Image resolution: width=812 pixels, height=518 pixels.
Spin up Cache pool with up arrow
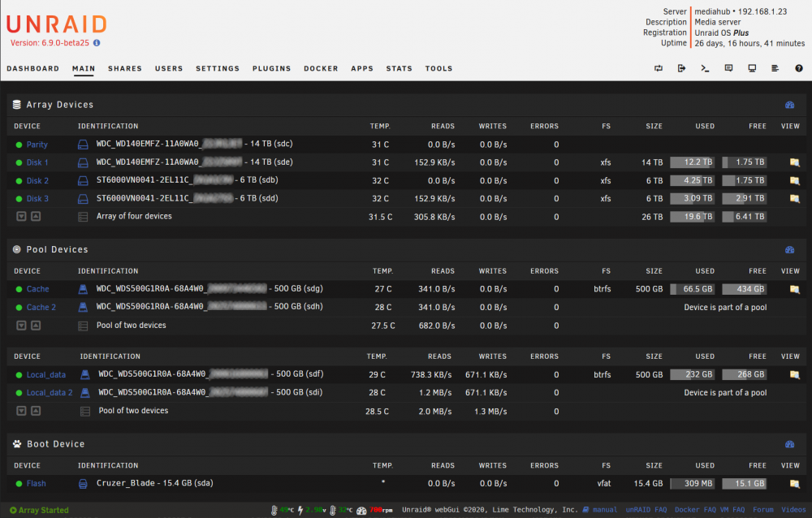36,326
